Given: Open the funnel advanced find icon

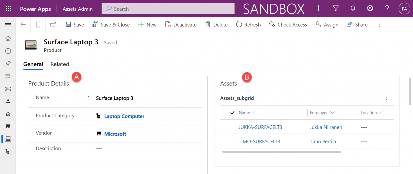Looking at the screenshot, I should point(336,9).
